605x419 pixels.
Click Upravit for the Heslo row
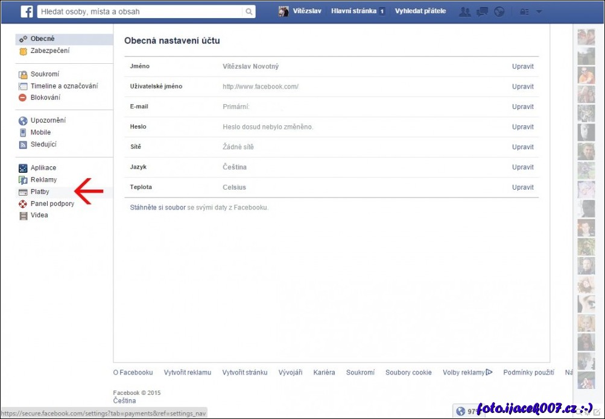[522, 127]
